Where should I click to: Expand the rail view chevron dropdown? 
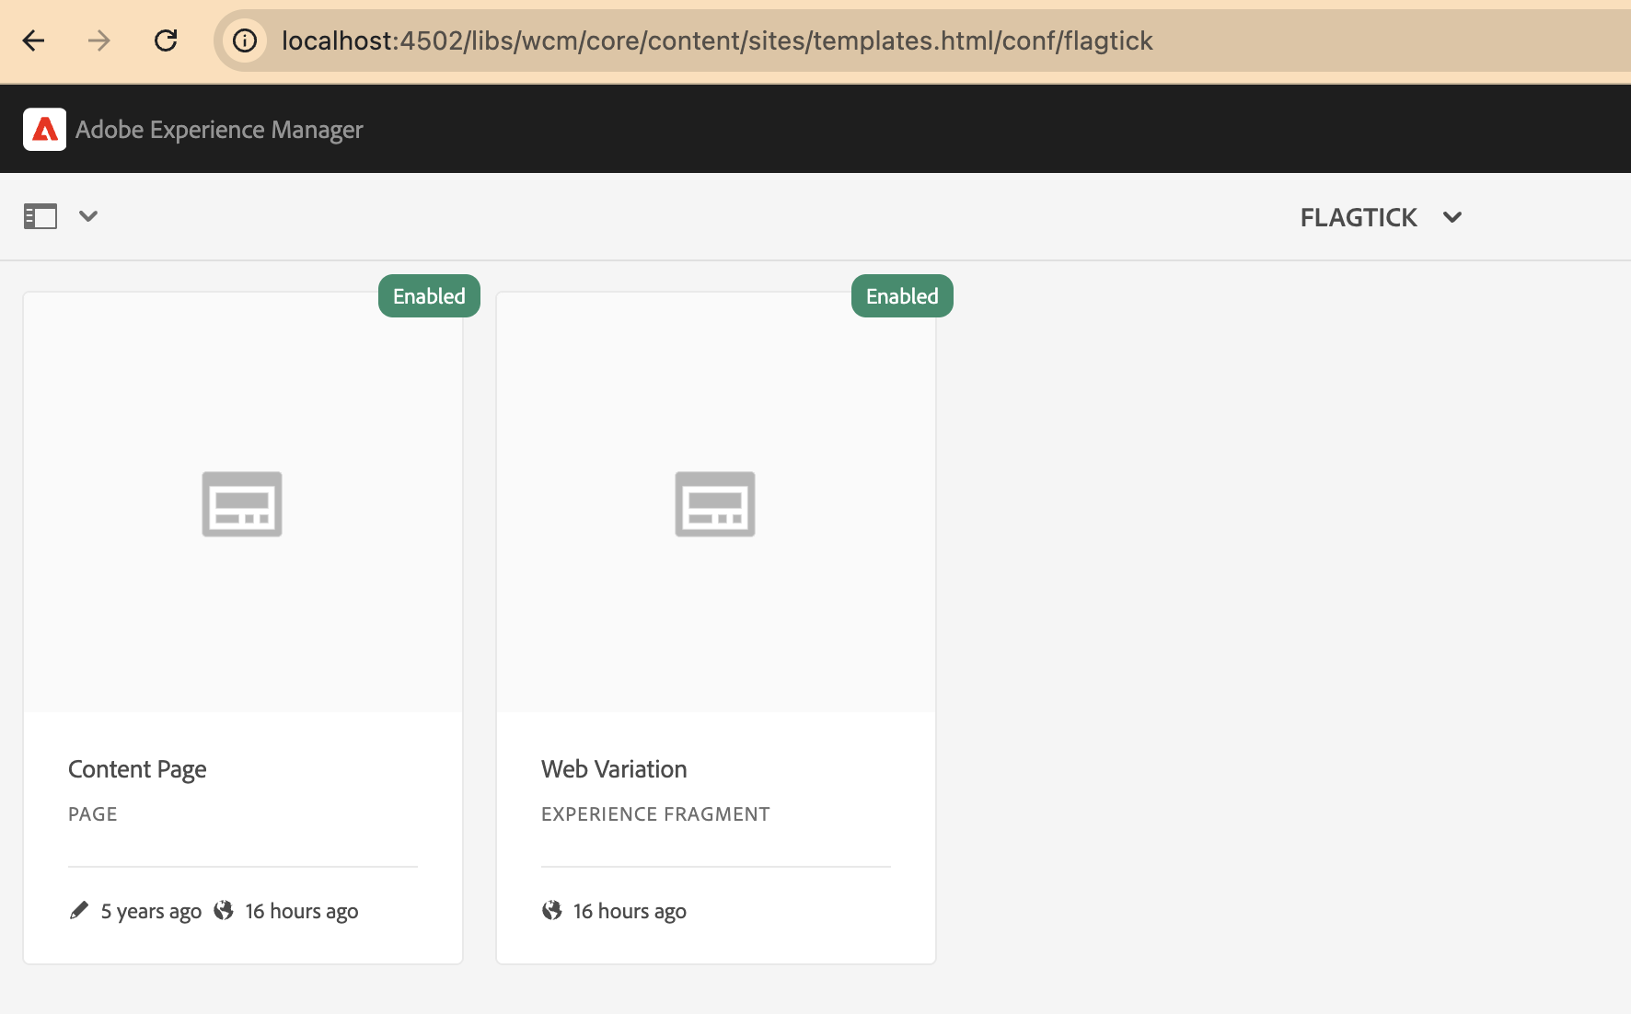[88, 217]
